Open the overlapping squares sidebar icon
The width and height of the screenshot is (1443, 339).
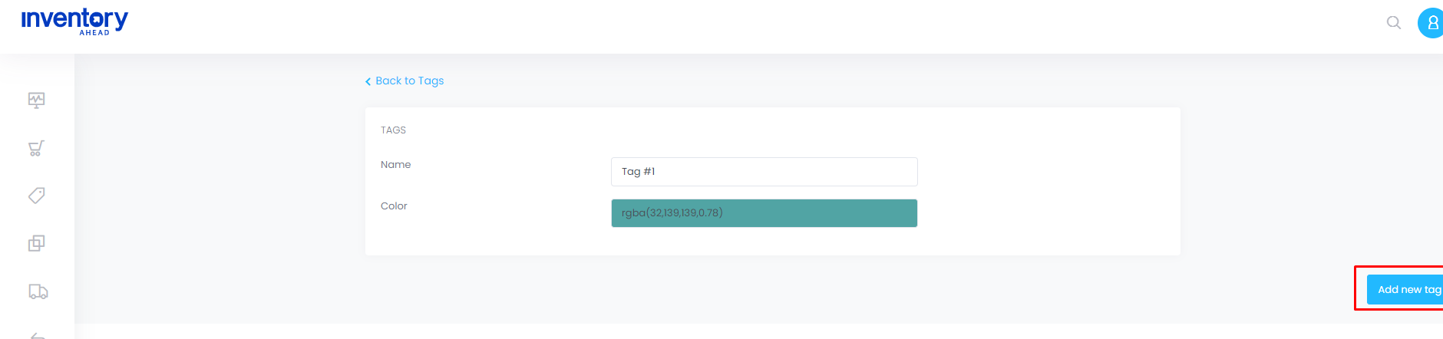tap(36, 243)
